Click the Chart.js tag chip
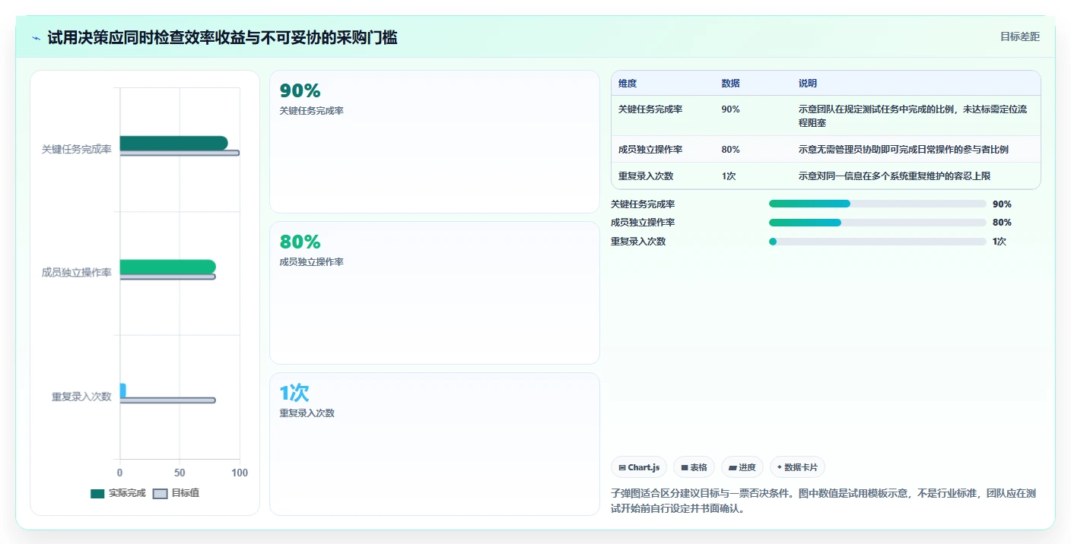 pos(639,467)
